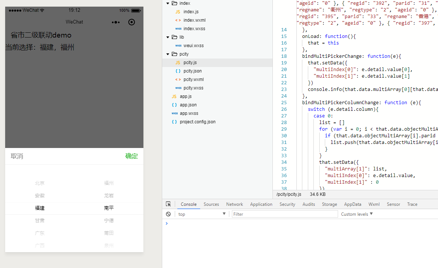Click the console Filter input field
438x268 pixels.
pos(285,214)
